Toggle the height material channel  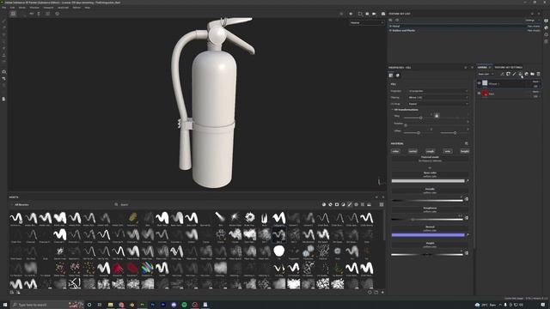tap(465, 151)
